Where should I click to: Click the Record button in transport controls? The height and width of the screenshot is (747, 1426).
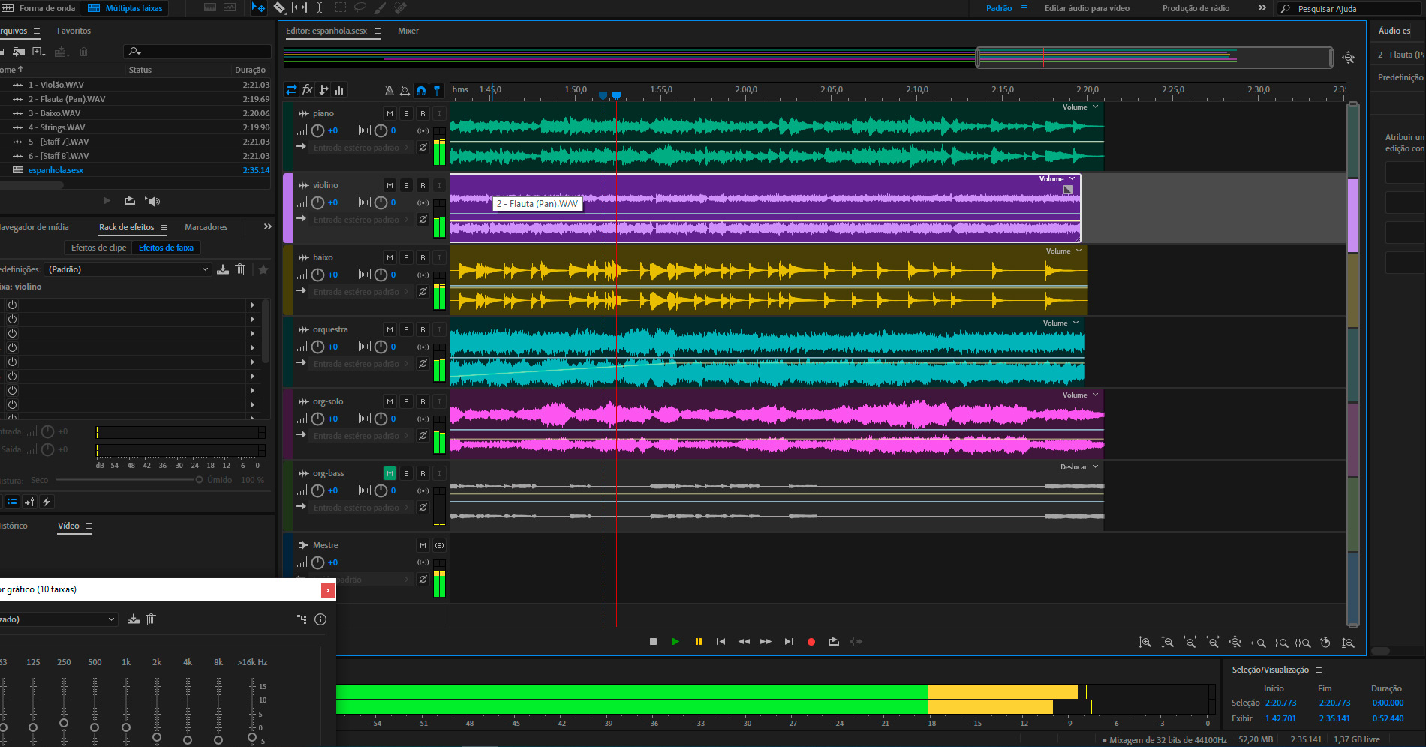click(811, 642)
